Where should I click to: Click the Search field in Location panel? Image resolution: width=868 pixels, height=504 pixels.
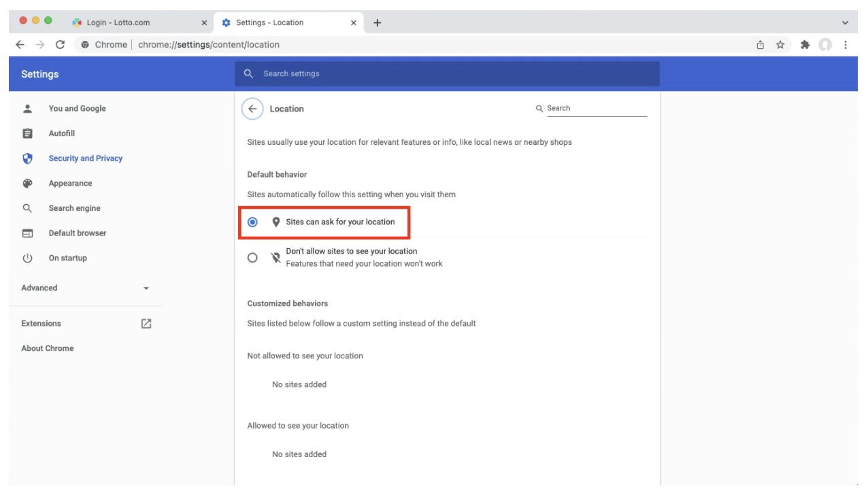click(x=591, y=108)
